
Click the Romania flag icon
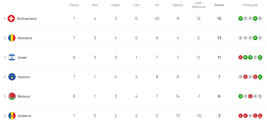tap(12, 38)
